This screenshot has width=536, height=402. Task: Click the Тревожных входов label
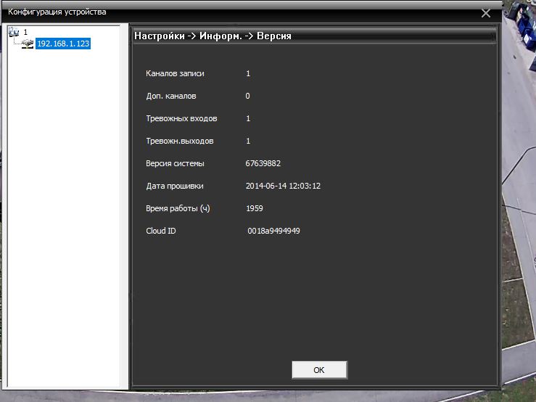point(181,118)
